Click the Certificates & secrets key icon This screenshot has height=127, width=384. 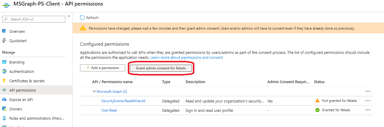tap(4, 81)
